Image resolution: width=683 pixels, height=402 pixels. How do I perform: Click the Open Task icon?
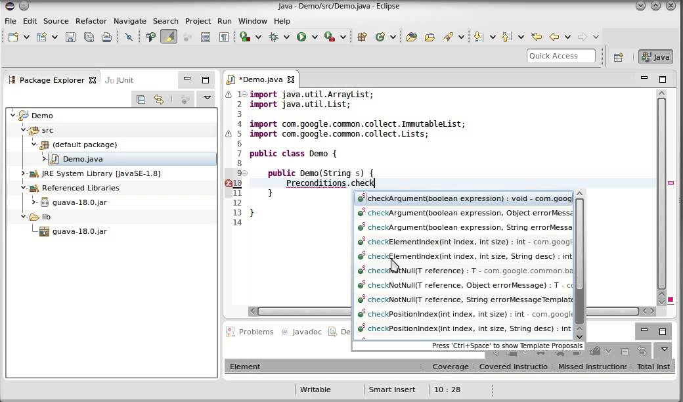pos(430,37)
